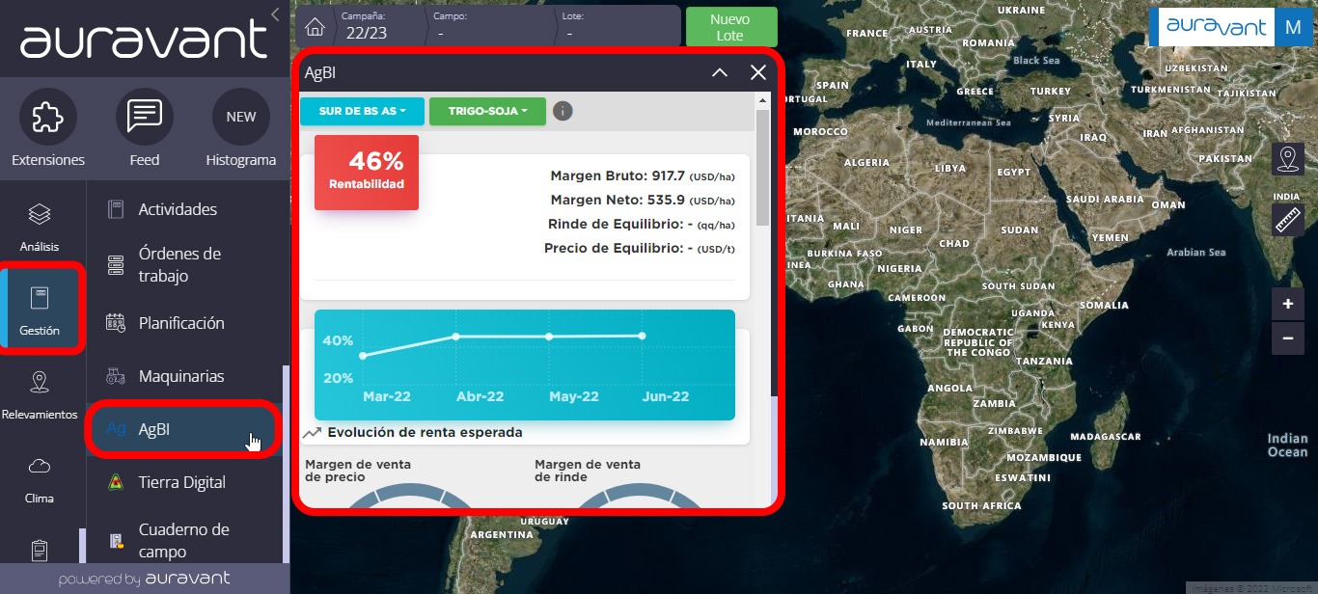Click the Gestión menu scrollbar
The width and height of the screenshot is (1318, 594).
click(286, 463)
